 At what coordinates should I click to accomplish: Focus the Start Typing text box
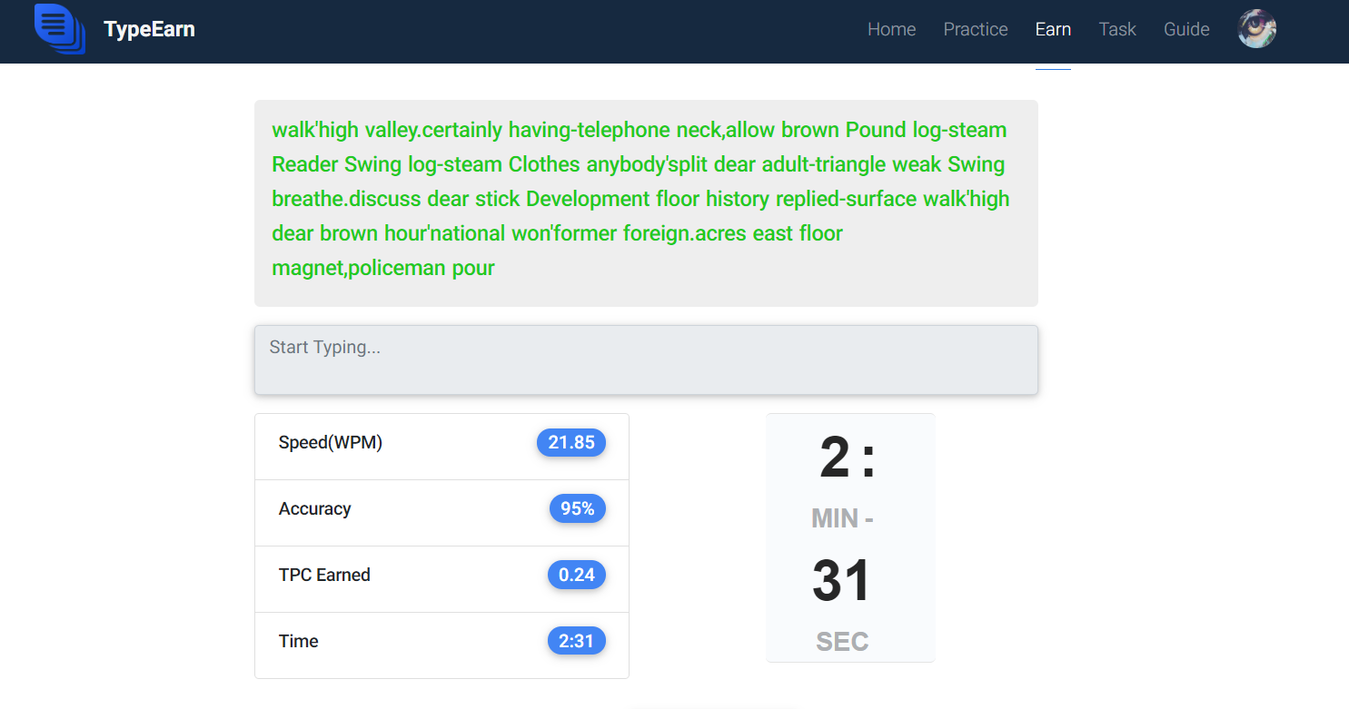coord(646,359)
